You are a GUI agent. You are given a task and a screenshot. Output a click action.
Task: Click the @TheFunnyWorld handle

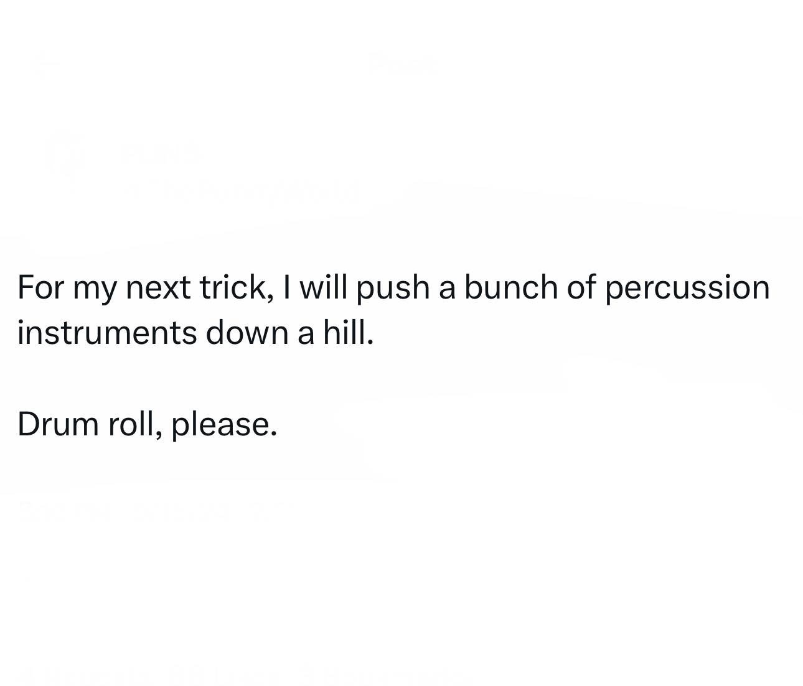pyautogui.click(x=243, y=190)
